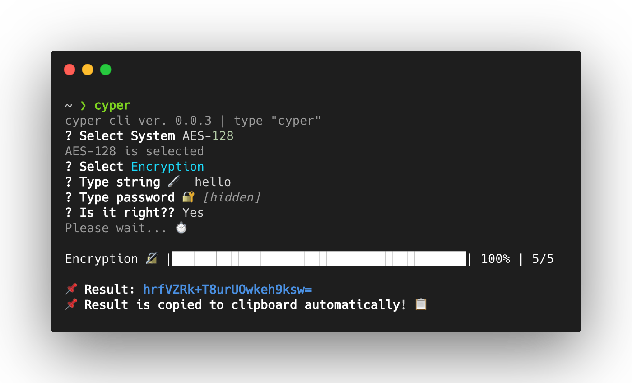
Task: Click the "Is it right??" prompt label
Action: [127, 212]
